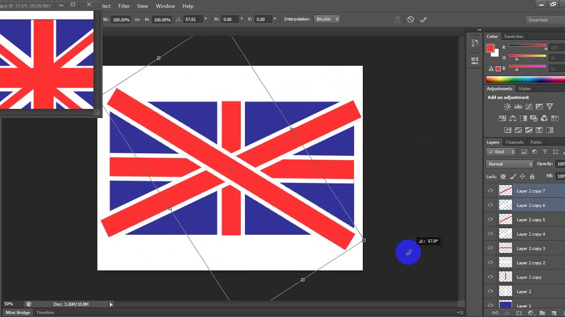Switch to the Swatches tab

[x=513, y=37]
